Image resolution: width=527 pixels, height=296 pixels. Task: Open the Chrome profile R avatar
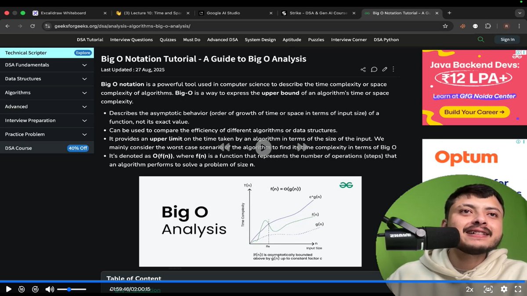pos(506,26)
